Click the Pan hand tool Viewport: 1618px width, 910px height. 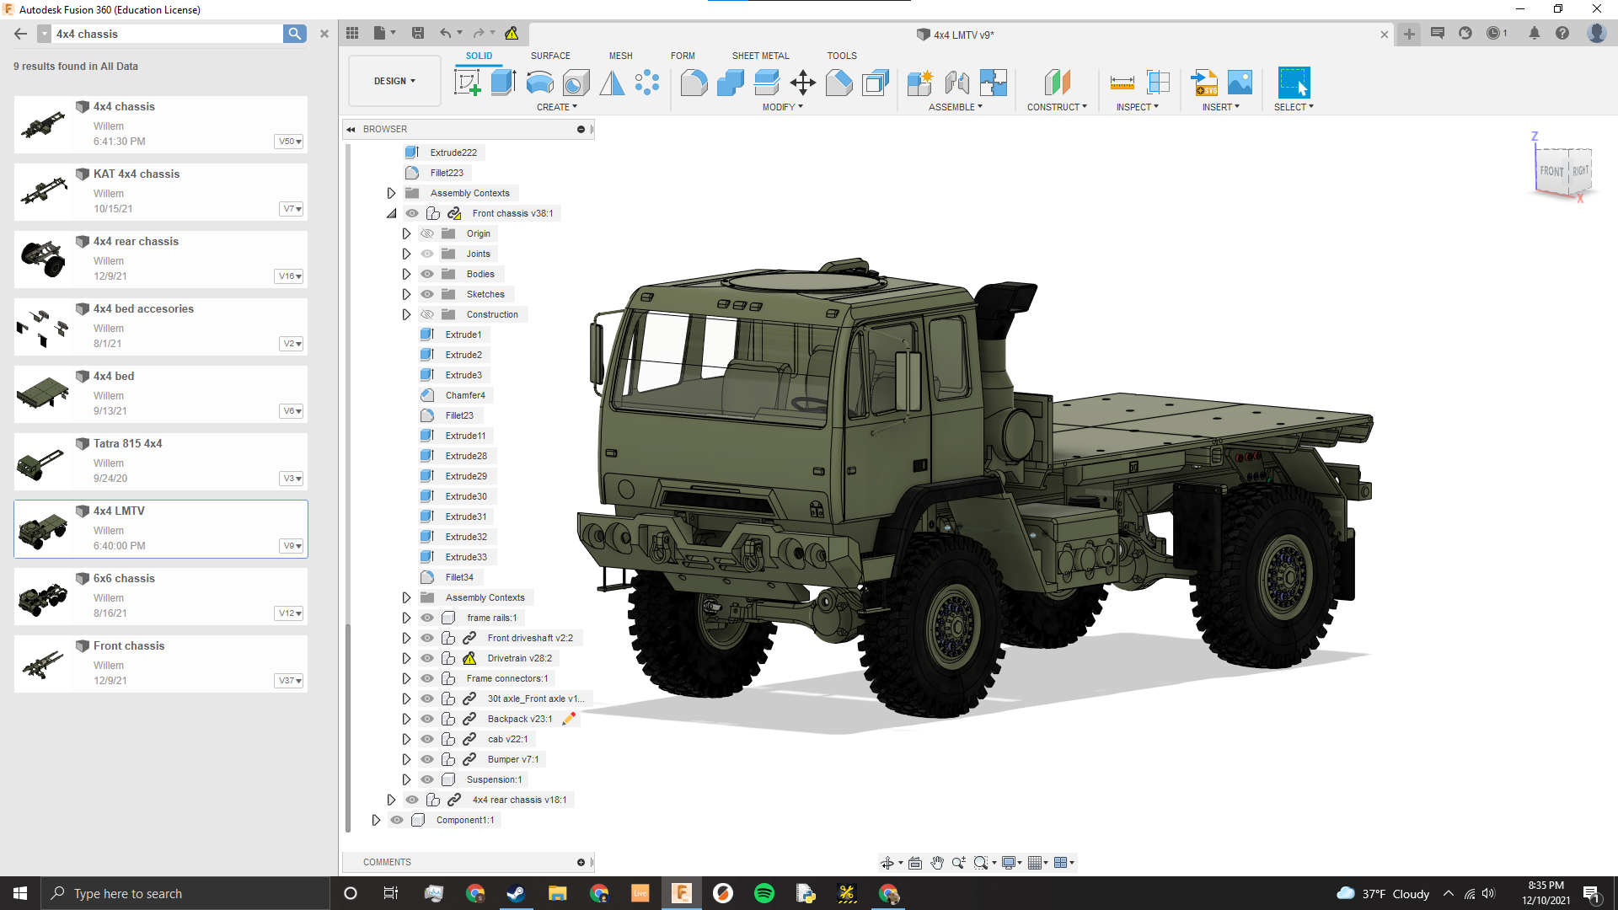(x=937, y=862)
